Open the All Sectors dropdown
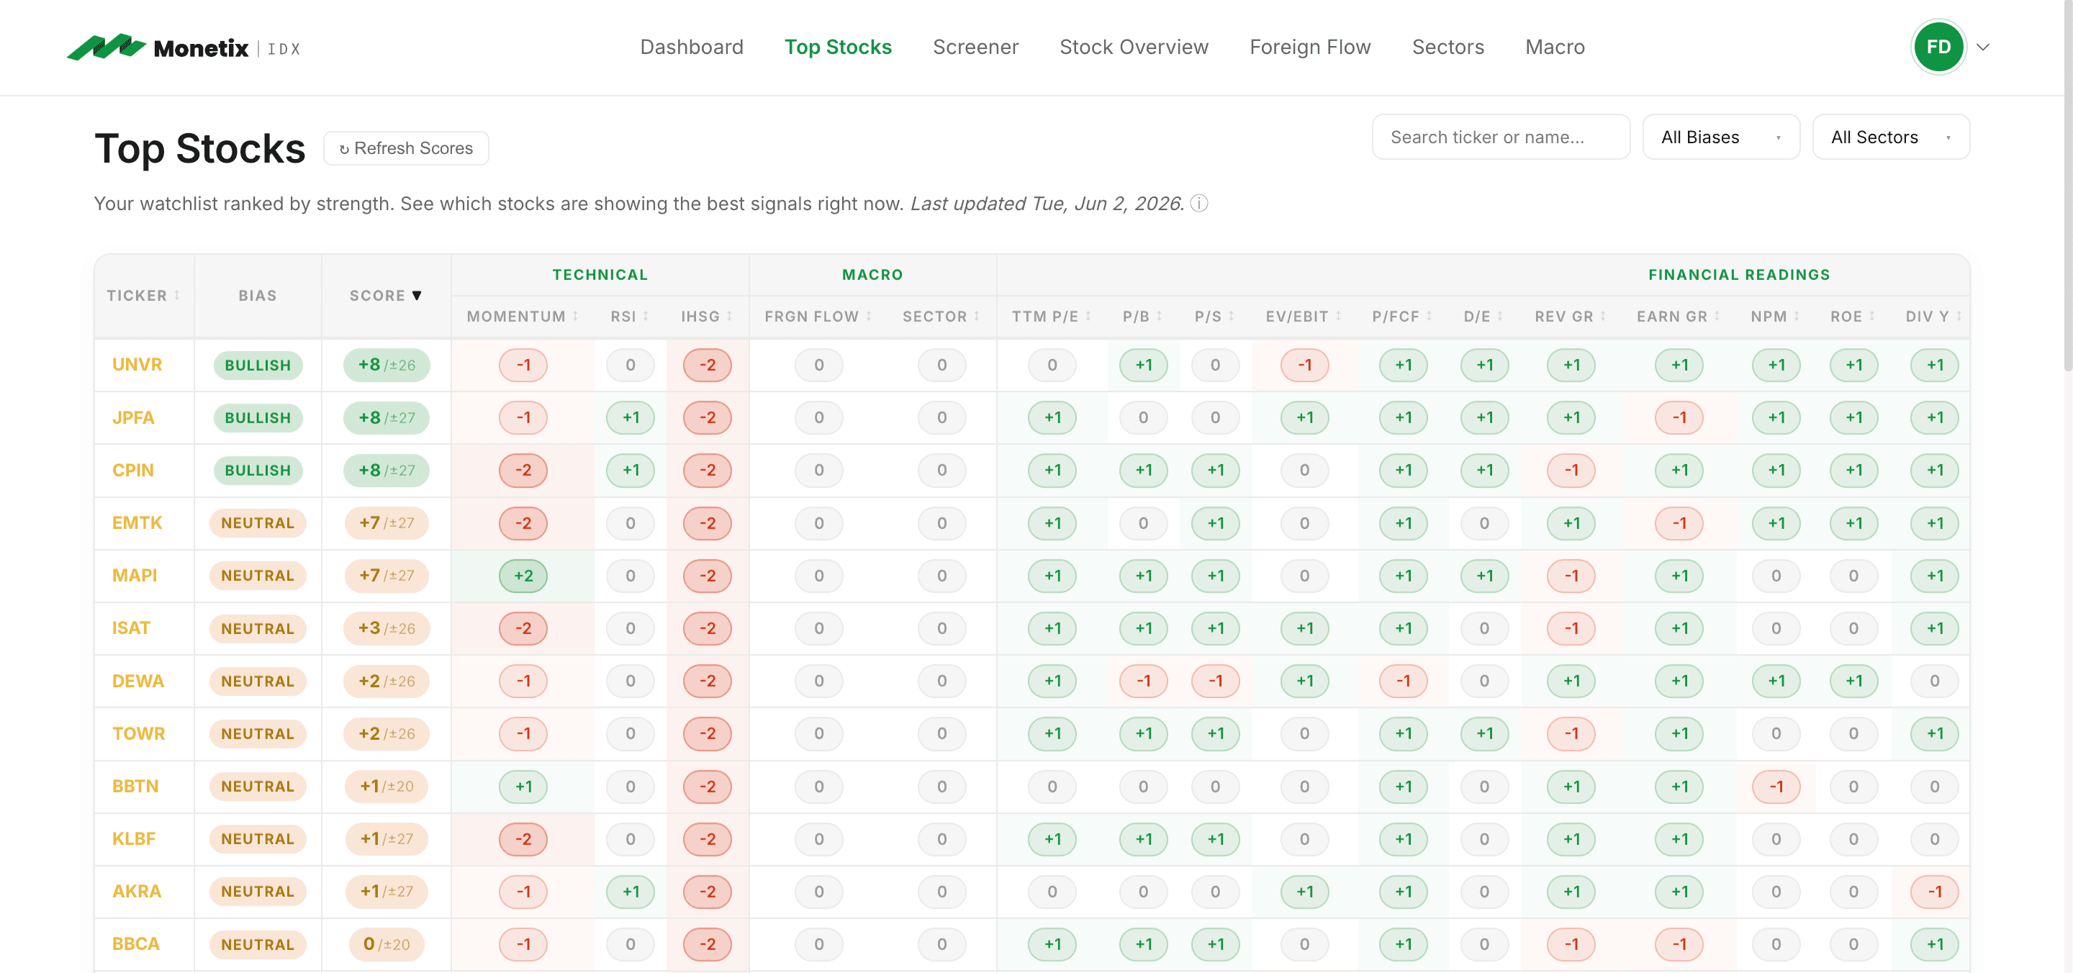This screenshot has height=973, width=2073. click(1890, 137)
